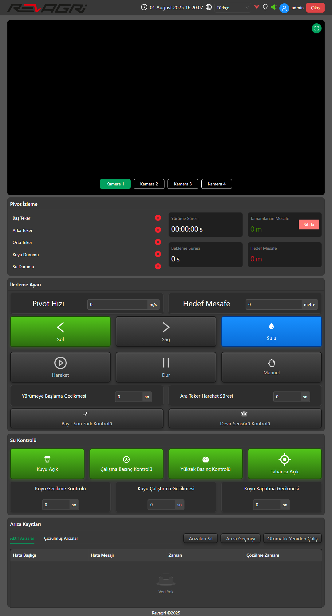The height and width of the screenshot is (616, 332).
Task: Toggle Manuel hand mode
Action: coord(271,367)
